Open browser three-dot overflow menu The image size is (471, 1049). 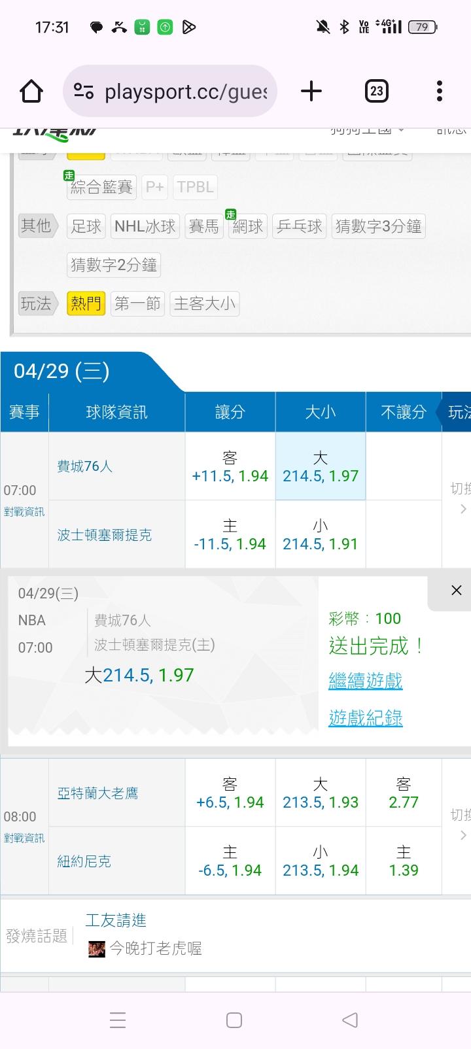[439, 91]
